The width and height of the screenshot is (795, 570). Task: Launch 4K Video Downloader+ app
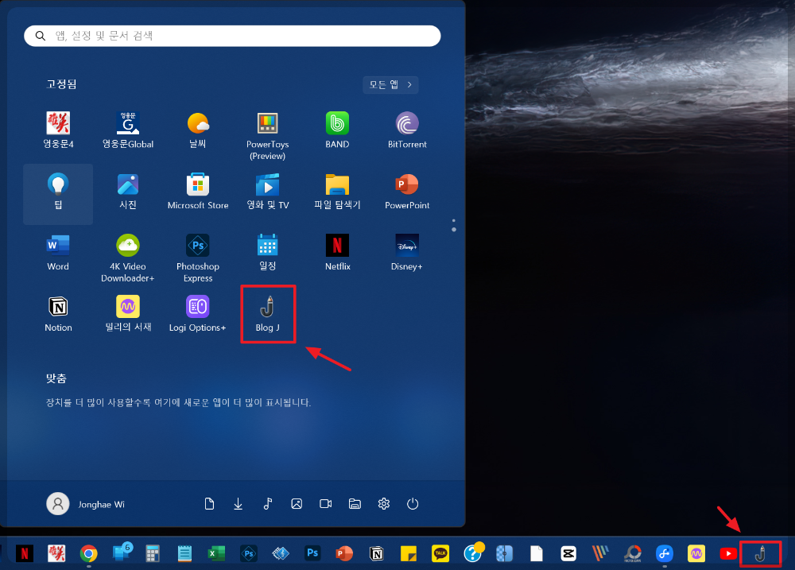pyautogui.click(x=128, y=258)
